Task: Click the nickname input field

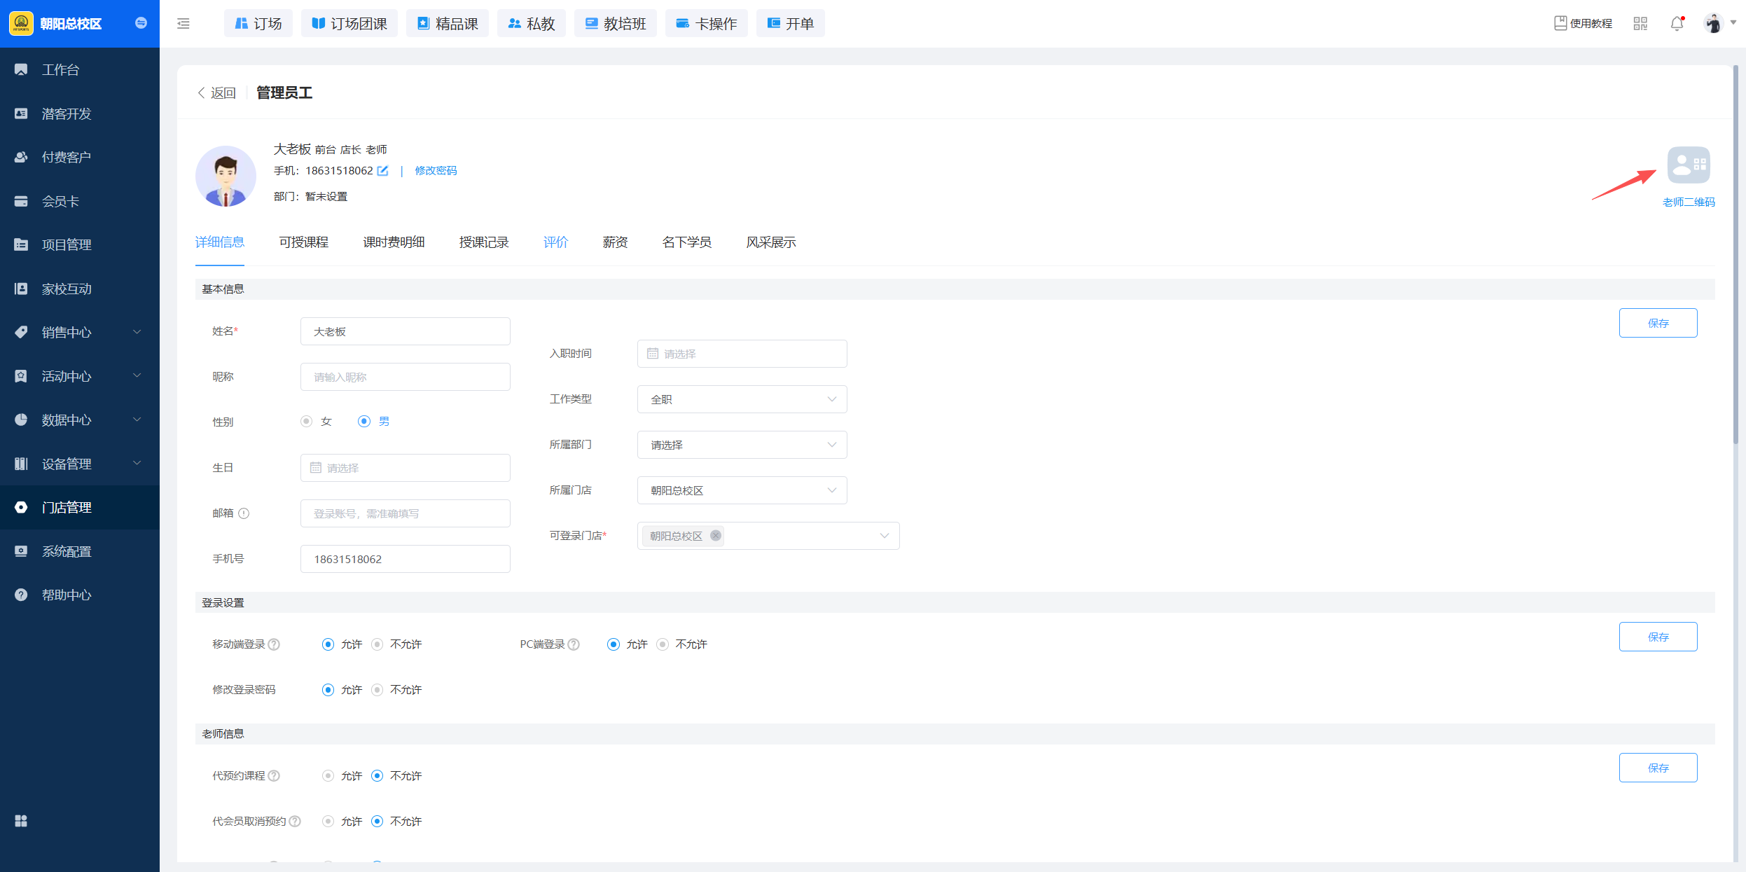Action: coord(405,377)
